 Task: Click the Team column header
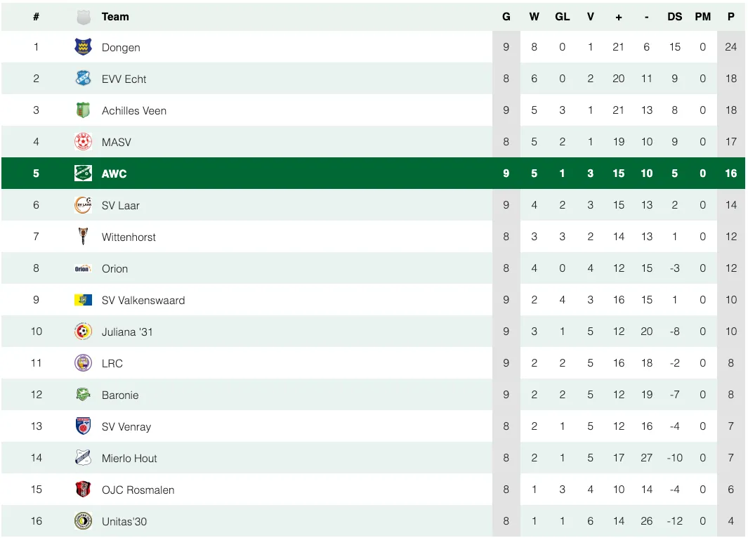(x=115, y=16)
